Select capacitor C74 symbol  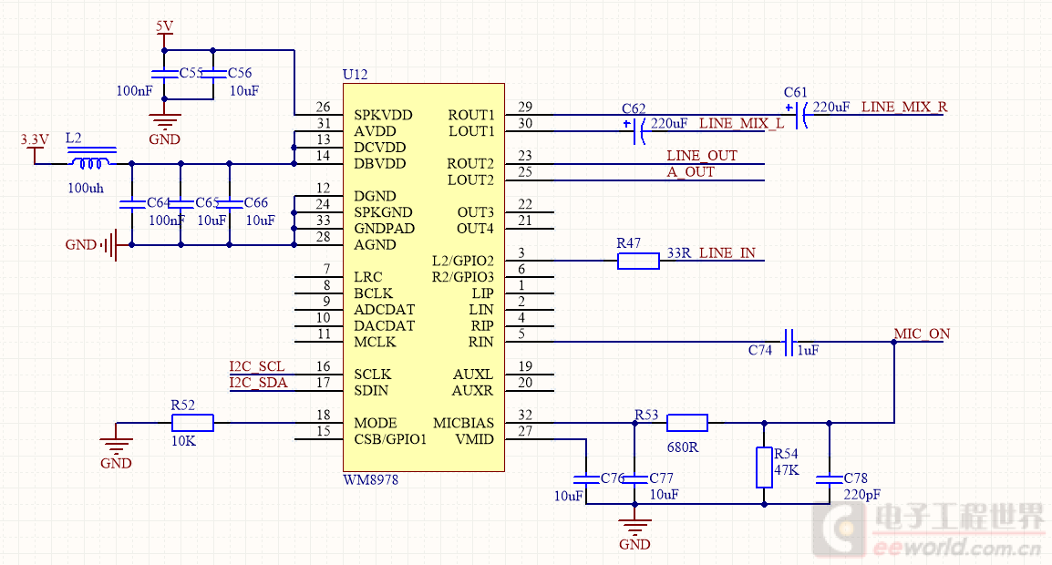click(x=789, y=342)
